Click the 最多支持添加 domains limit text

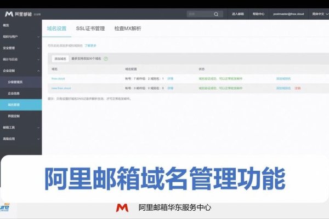[86, 59]
